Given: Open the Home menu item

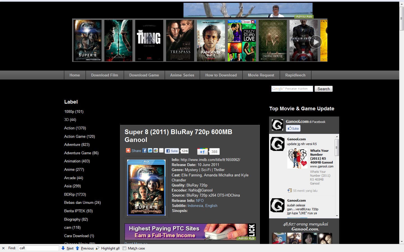Looking at the screenshot, I should (x=75, y=75).
